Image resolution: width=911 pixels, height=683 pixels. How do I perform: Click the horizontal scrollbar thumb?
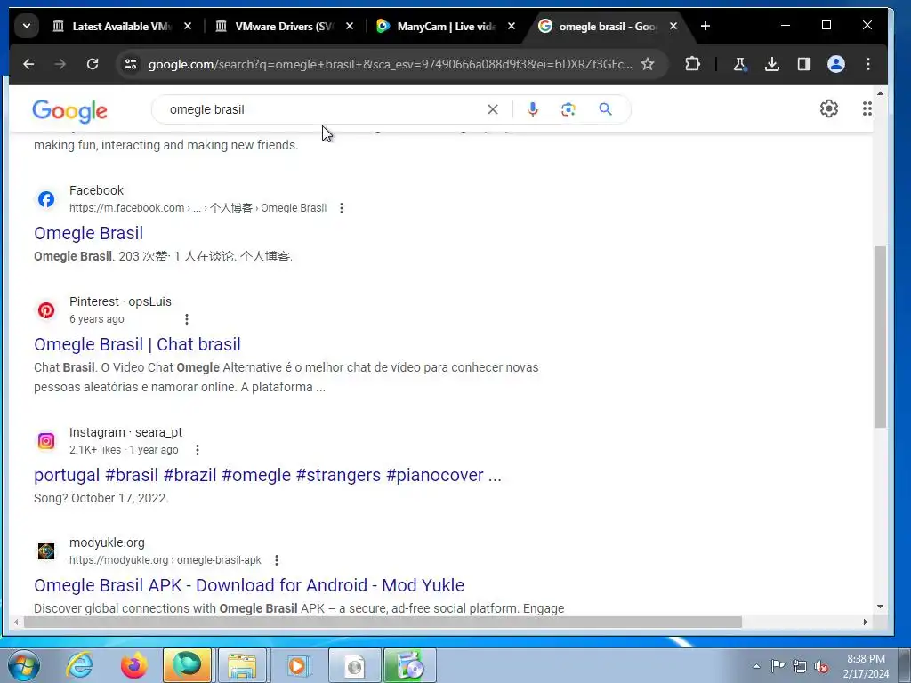383,622
